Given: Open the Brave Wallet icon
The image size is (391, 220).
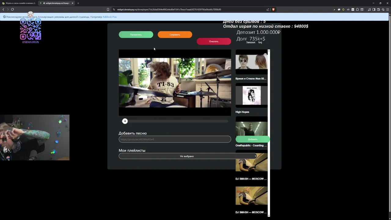Looking at the screenshot, I should (x=378, y=9).
